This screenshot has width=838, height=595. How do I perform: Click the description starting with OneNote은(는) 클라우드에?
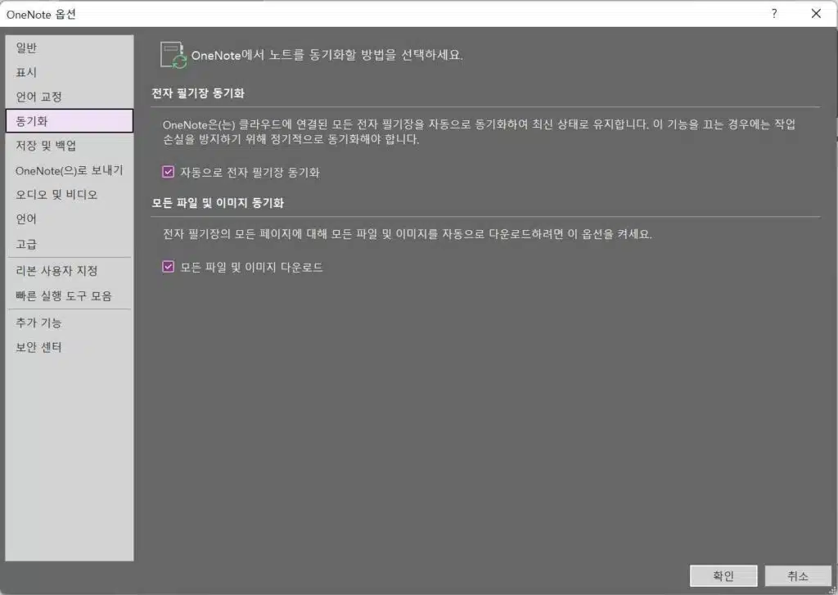coord(479,132)
